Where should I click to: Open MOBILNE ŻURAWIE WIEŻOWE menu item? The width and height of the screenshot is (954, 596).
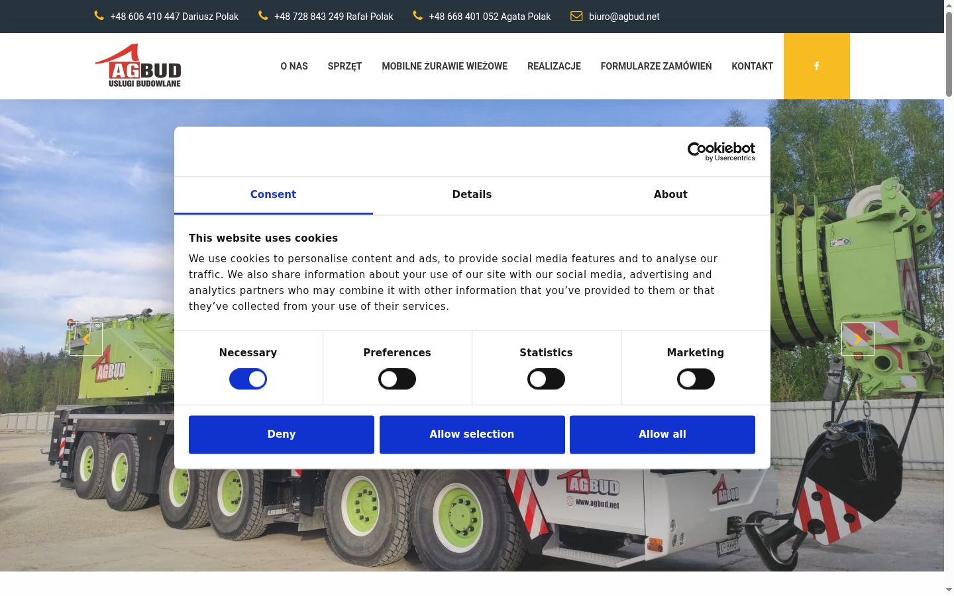[445, 66]
